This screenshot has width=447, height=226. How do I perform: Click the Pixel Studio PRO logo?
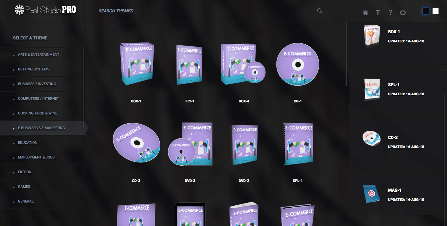[45, 10]
